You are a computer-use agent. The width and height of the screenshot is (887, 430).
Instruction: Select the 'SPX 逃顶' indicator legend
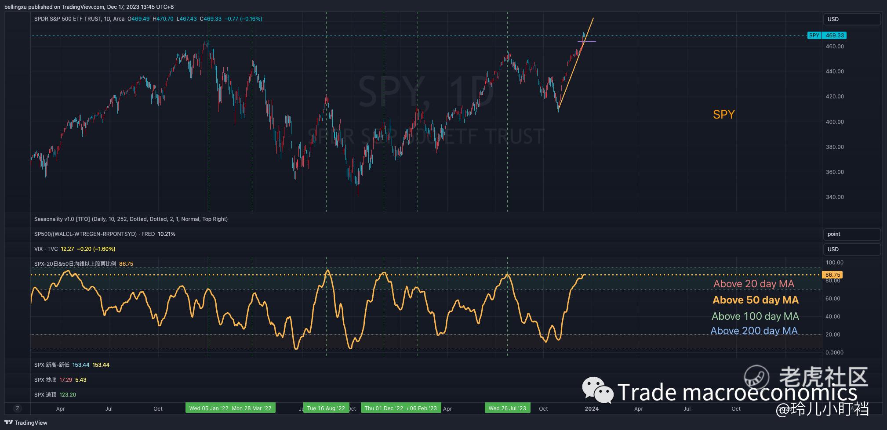(45, 395)
